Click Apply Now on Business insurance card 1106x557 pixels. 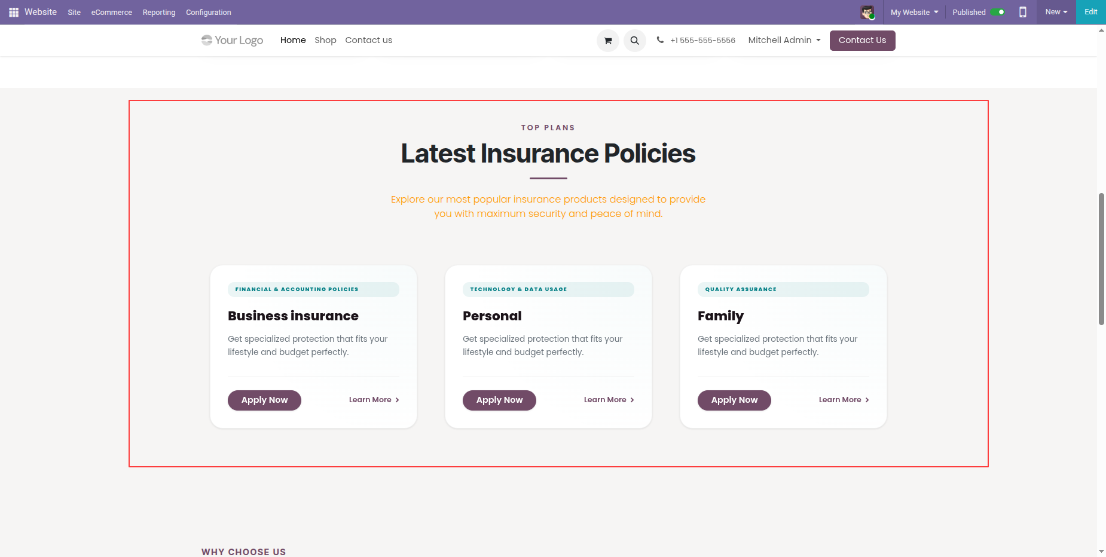pos(264,400)
